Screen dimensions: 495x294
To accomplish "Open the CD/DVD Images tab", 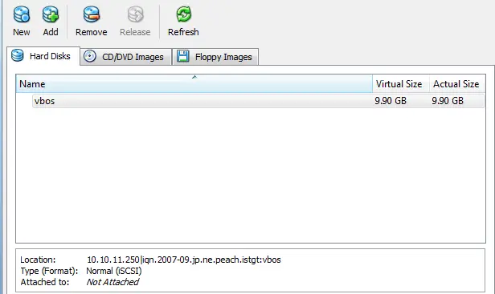I will click(125, 57).
